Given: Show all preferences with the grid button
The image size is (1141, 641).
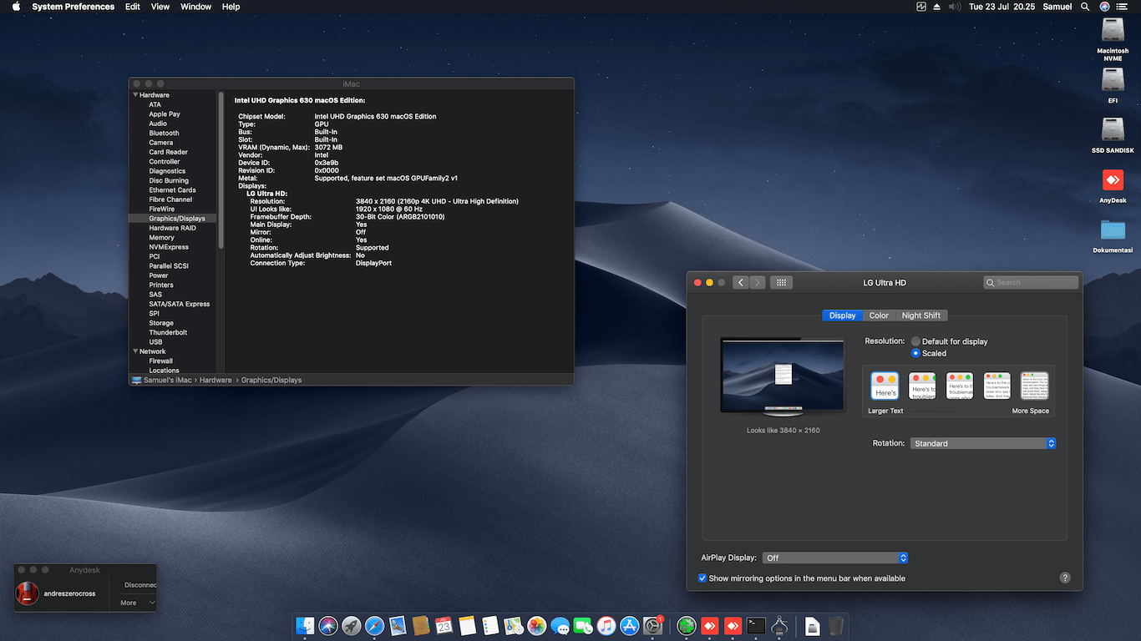Looking at the screenshot, I should 781,282.
